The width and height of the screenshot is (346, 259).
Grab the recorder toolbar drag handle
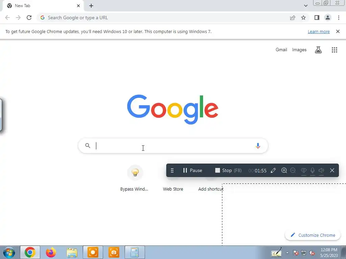pyautogui.click(x=172, y=170)
